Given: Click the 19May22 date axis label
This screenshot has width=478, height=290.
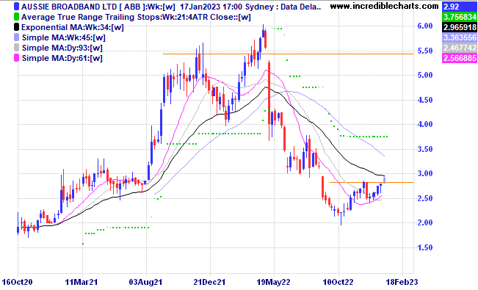Looking at the screenshot, I should 273,282.
